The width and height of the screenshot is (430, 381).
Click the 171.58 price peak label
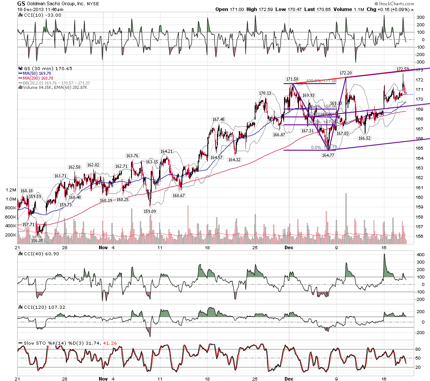point(292,79)
